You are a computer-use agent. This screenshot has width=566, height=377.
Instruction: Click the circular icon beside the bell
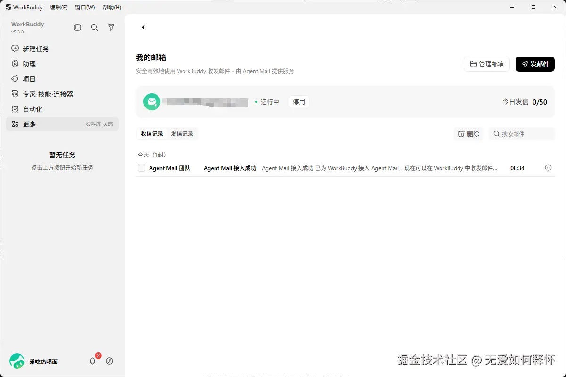click(x=109, y=361)
